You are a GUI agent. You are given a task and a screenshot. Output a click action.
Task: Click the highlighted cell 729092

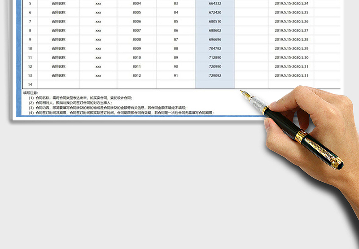(215, 75)
